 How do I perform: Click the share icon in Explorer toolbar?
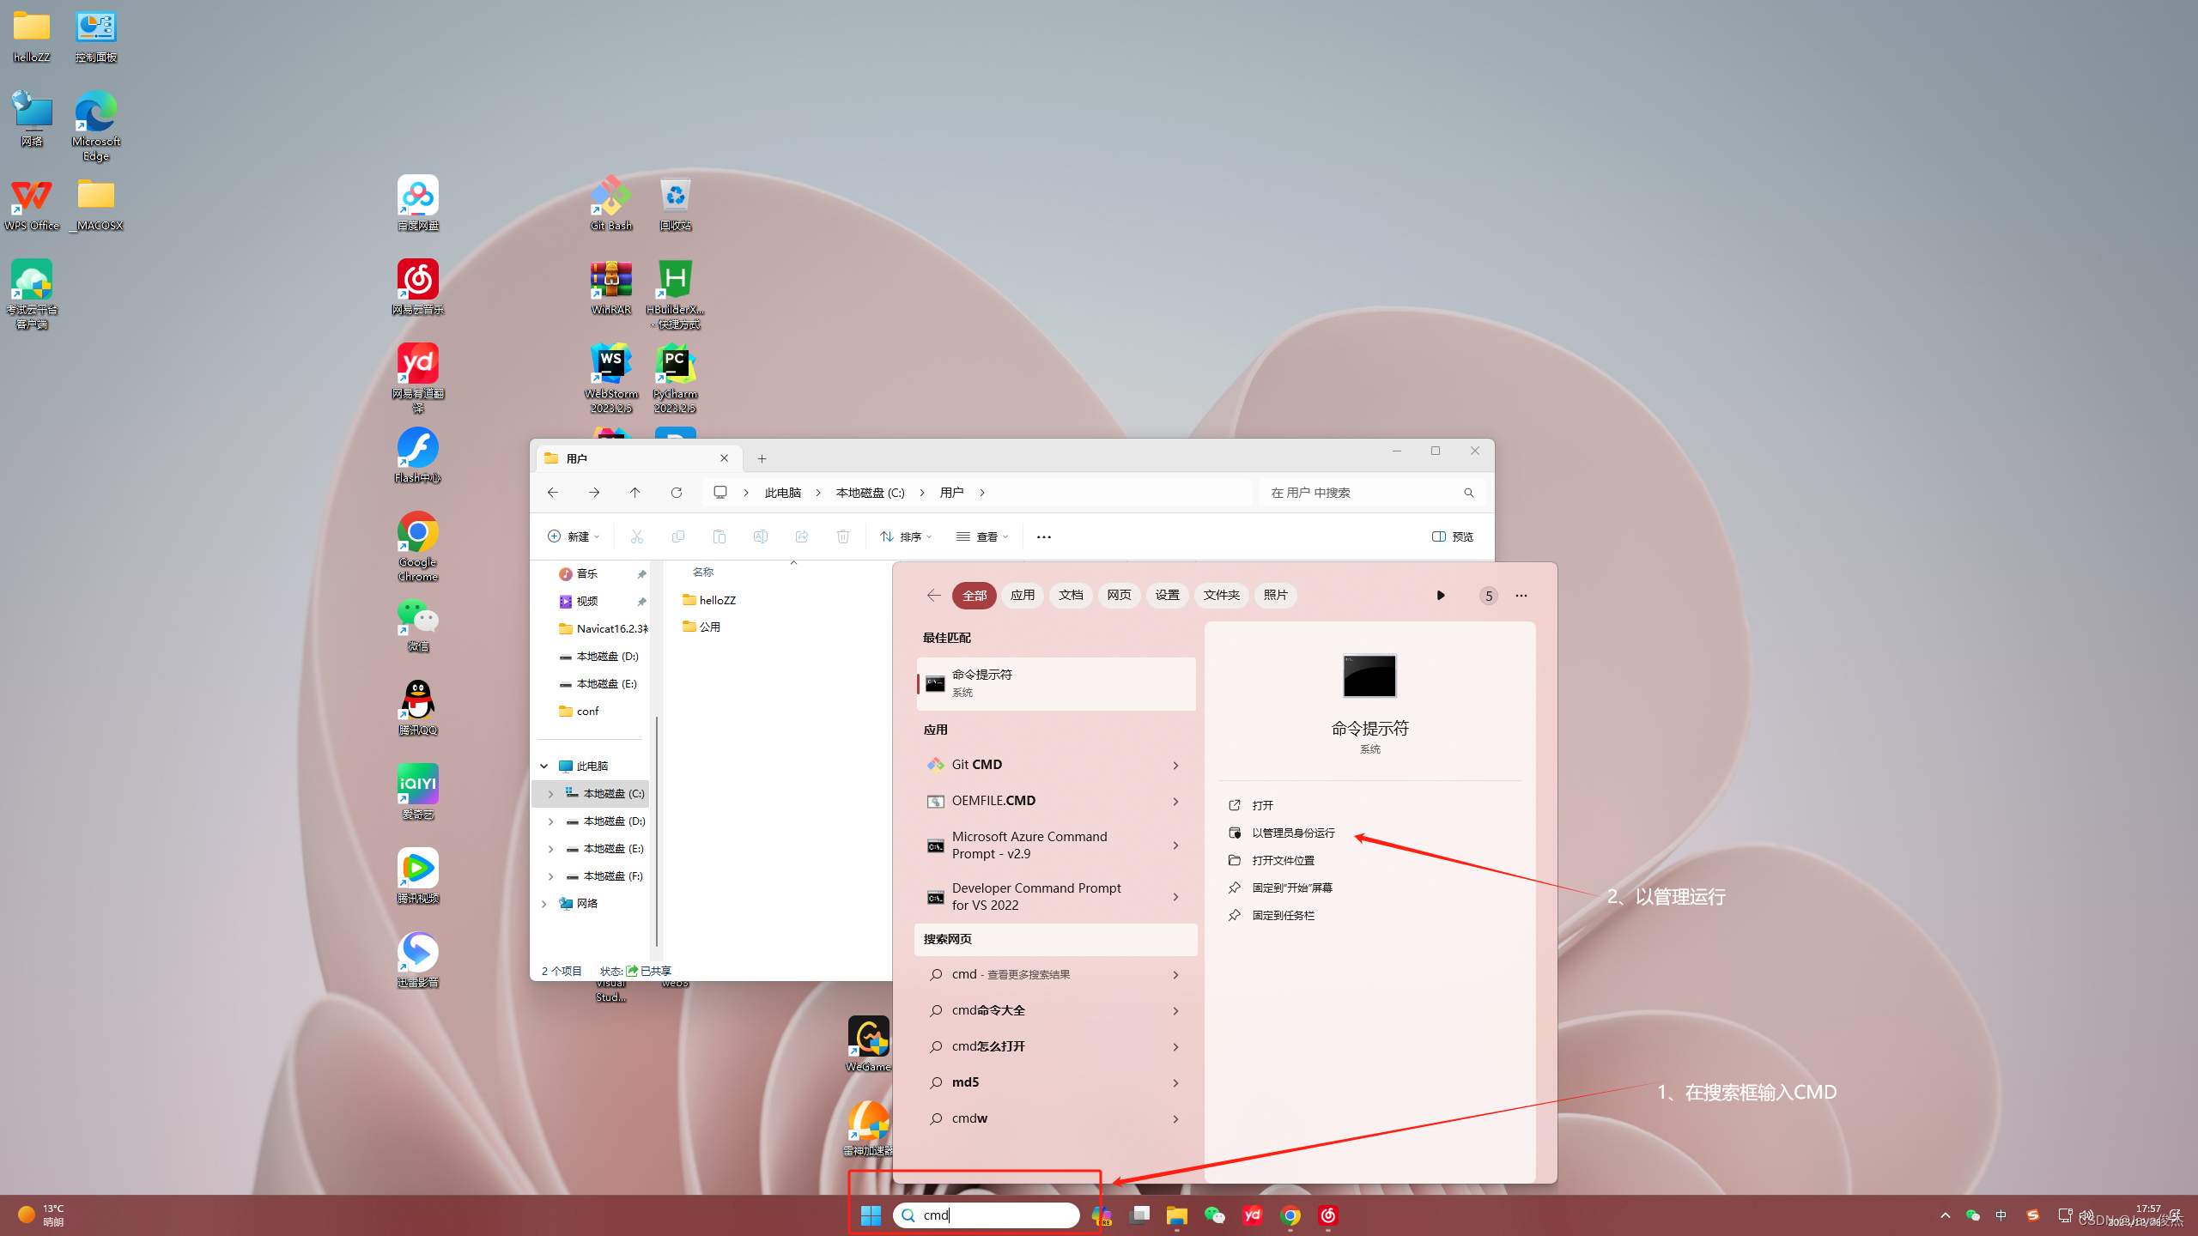point(802,536)
